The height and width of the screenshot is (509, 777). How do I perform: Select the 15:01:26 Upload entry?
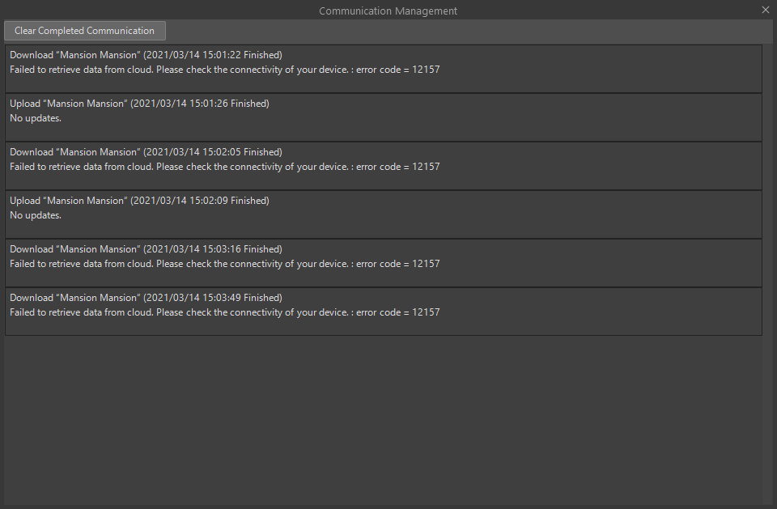[383, 117]
